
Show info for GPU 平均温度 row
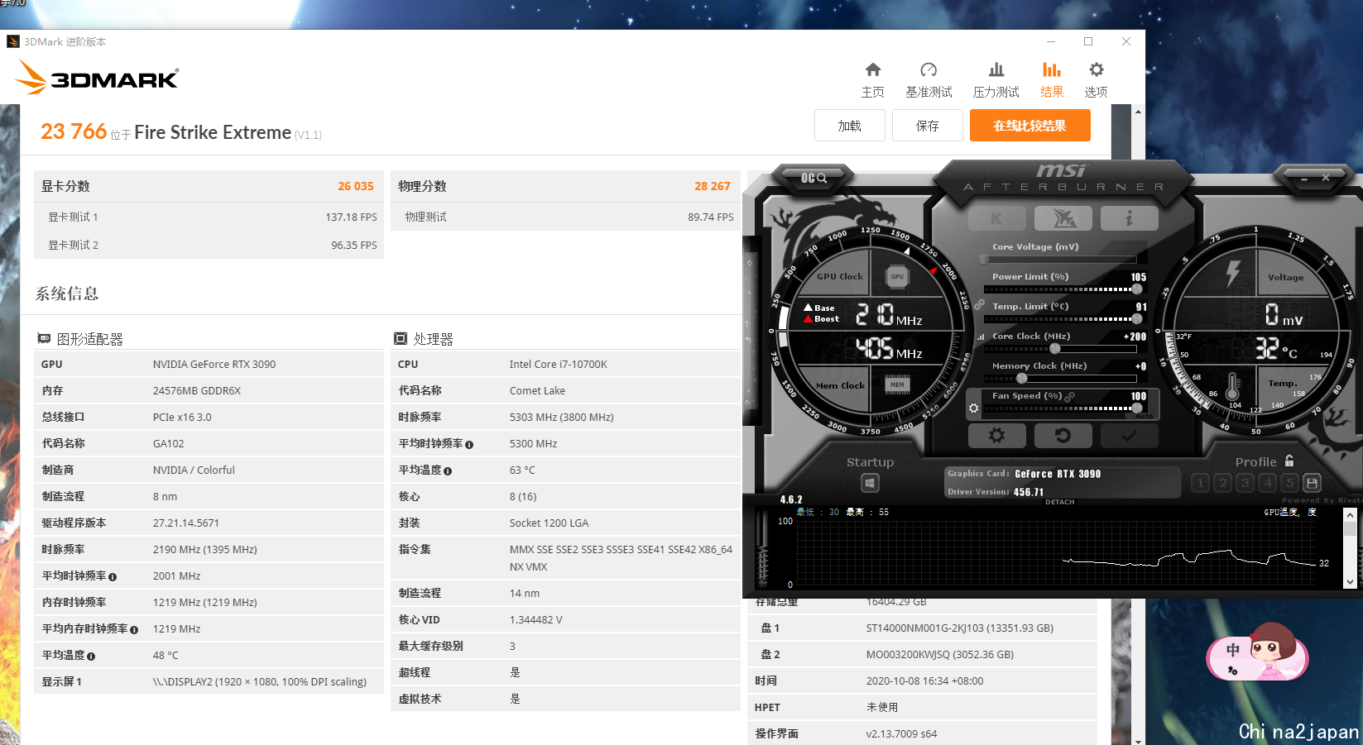(x=91, y=657)
